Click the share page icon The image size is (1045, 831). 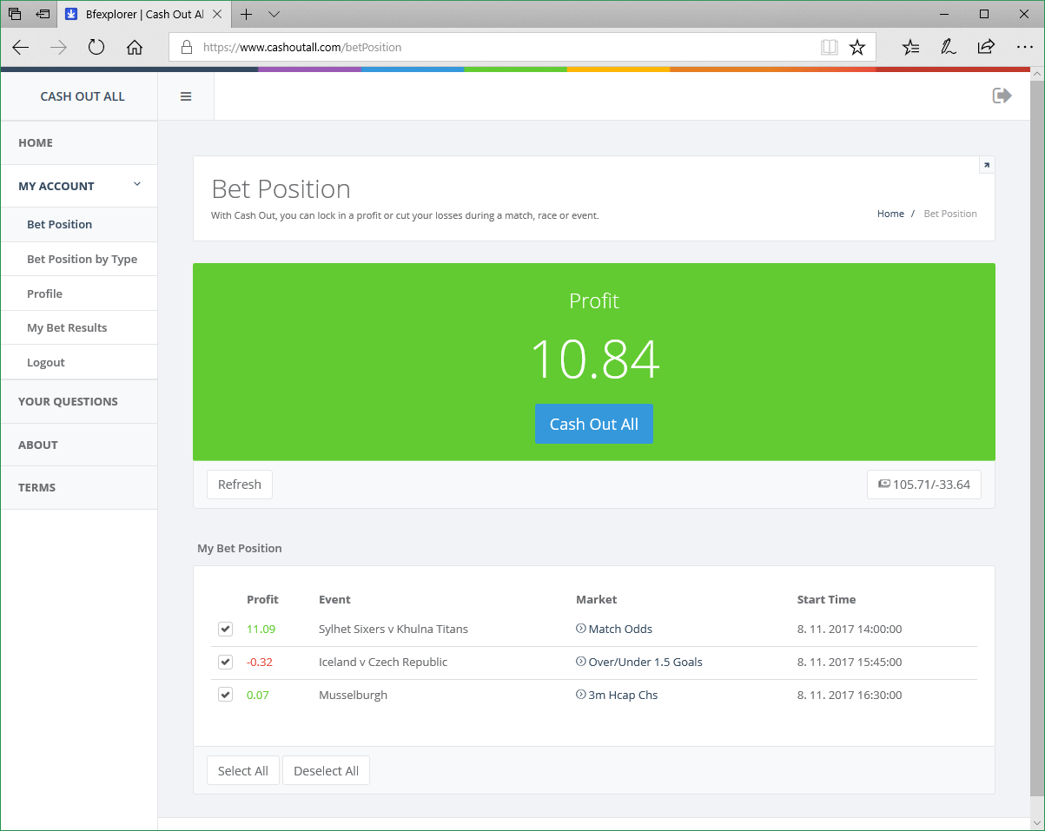pos(986,48)
